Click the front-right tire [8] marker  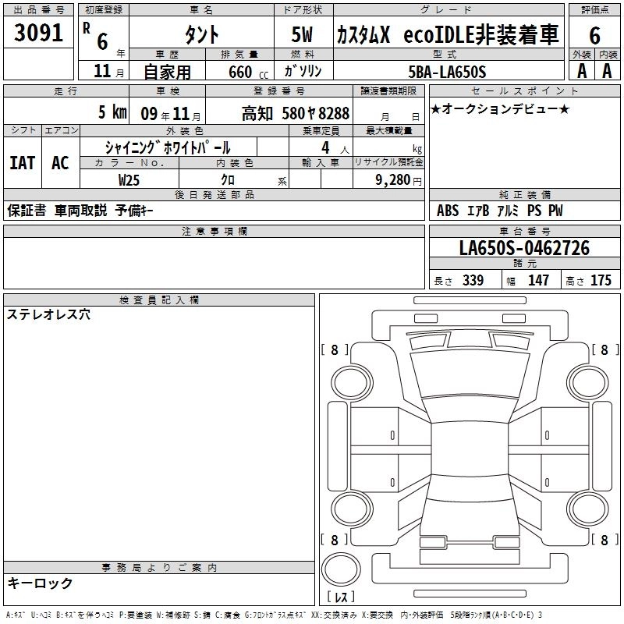point(604,350)
